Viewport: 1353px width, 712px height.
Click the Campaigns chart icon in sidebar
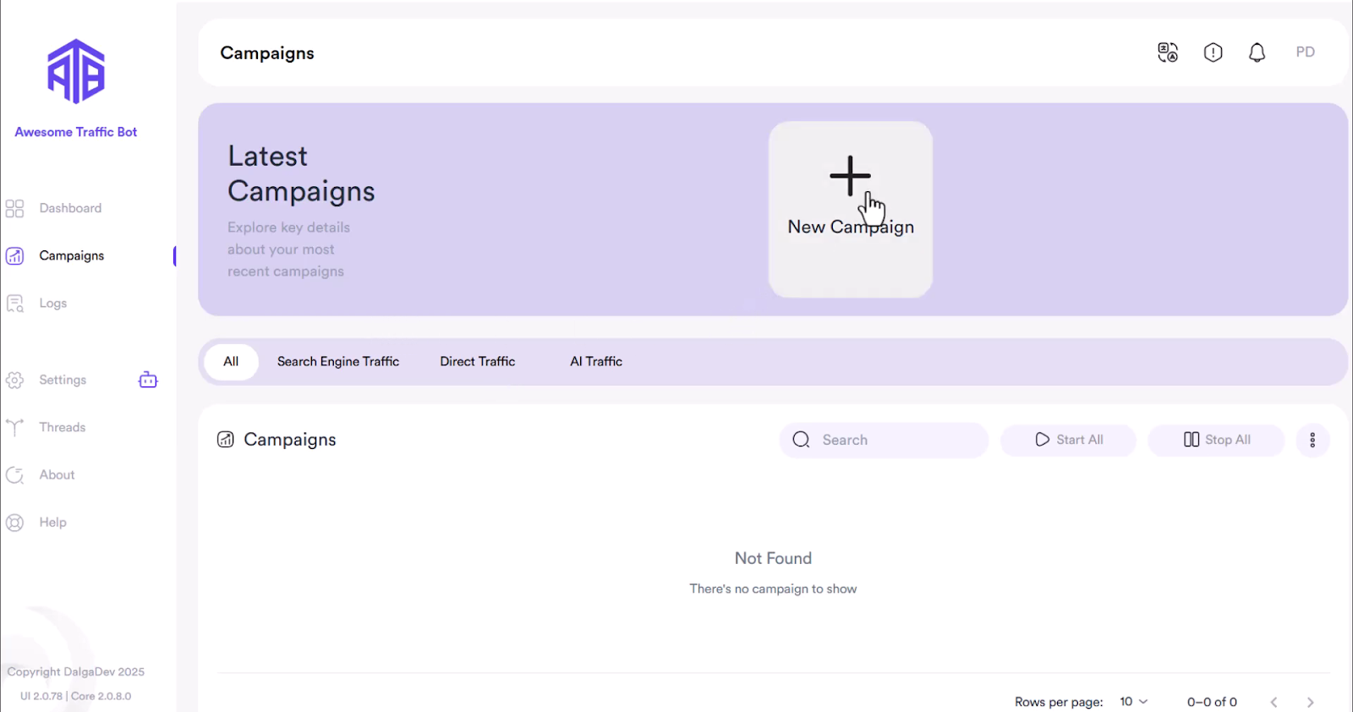coord(14,256)
